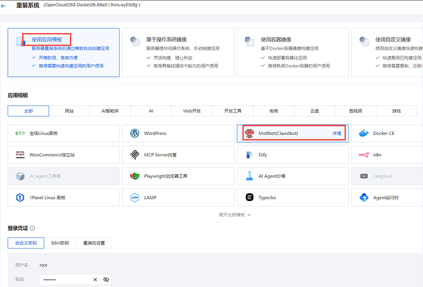Click the 使用容器镜像 container icon
The width and height of the screenshot is (423, 287).
coord(250,42)
